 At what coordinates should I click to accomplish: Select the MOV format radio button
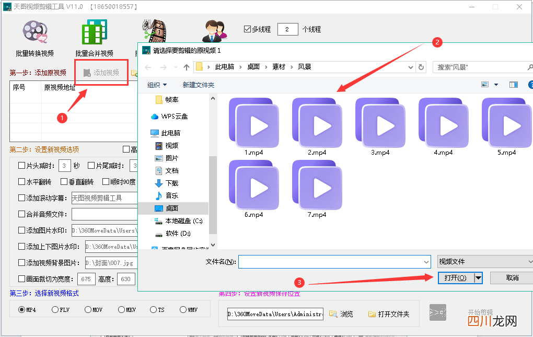pos(88,309)
